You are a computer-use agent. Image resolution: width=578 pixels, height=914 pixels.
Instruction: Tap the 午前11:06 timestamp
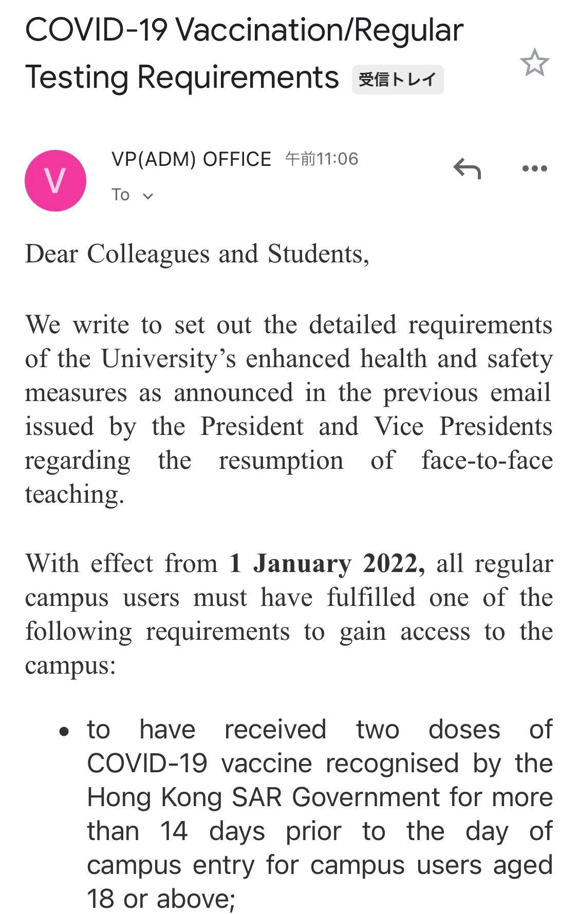pos(322,159)
